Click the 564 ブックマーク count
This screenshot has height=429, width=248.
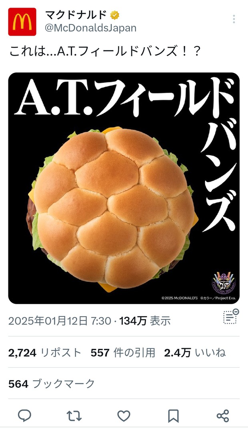click(52, 384)
